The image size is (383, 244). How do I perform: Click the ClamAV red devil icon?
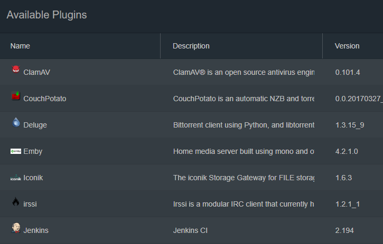(x=16, y=70)
